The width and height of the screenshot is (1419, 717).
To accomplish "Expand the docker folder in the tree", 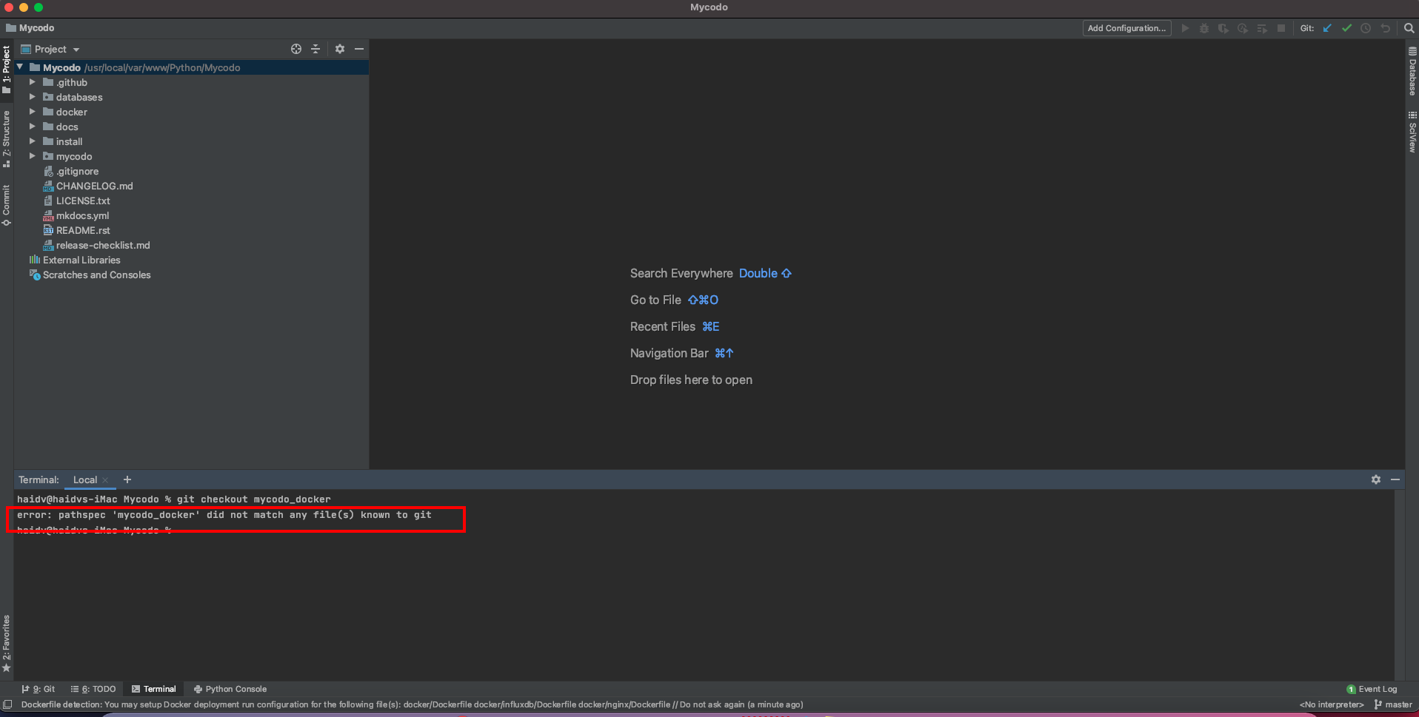I will [32, 112].
